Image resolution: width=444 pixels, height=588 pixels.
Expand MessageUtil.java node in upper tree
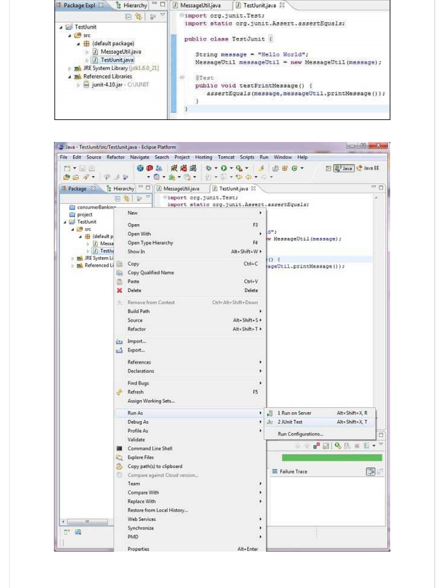(87, 52)
